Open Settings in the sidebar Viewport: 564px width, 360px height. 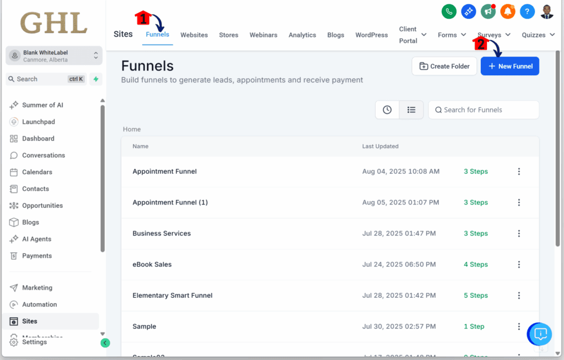coord(34,342)
